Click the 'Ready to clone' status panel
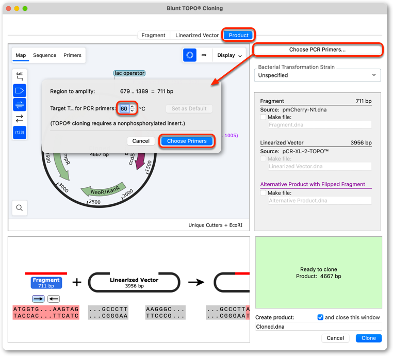 click(x=319, y=272)
